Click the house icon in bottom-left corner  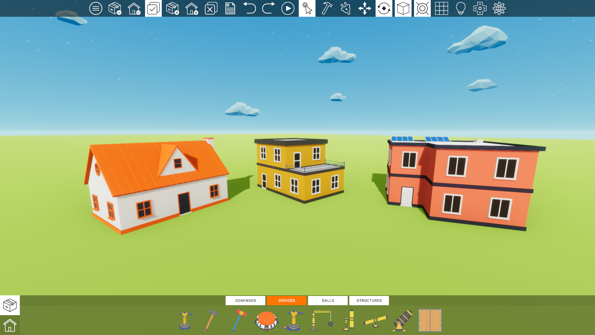point(10,325)
